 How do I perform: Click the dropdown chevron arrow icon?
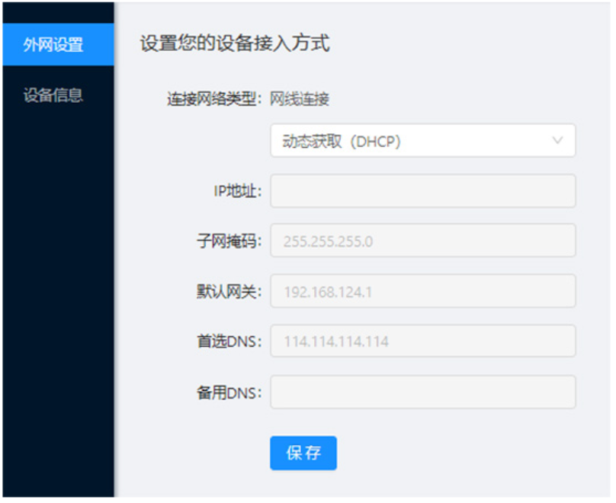[557, 140]
